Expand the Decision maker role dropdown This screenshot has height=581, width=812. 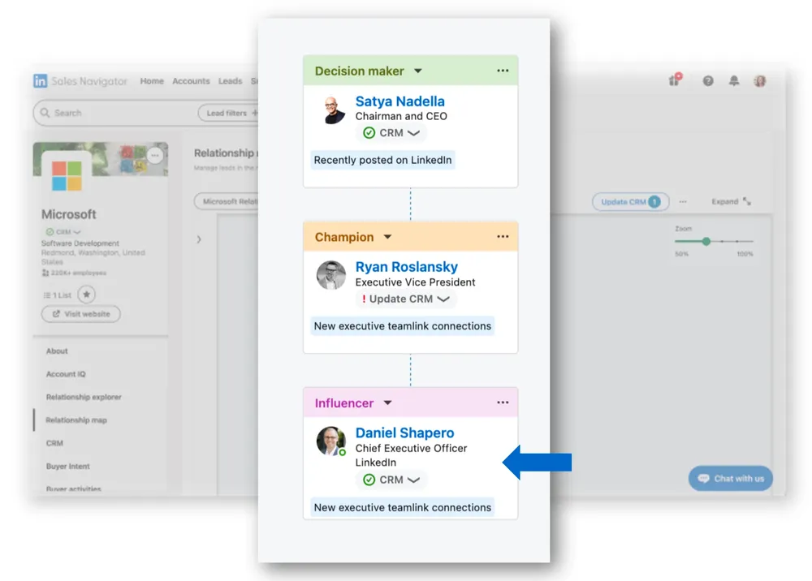tap(418, 71)
